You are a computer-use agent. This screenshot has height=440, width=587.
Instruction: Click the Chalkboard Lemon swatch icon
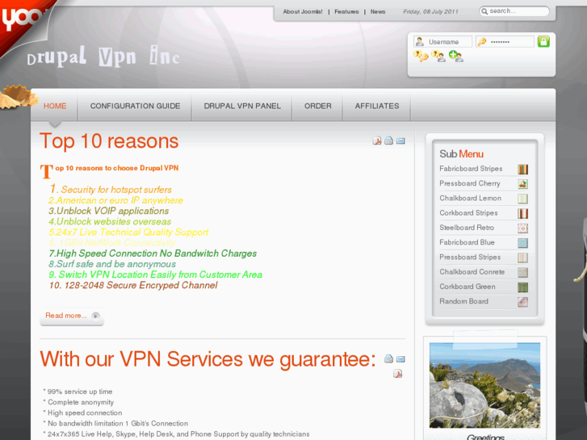(x=522, y=199)
